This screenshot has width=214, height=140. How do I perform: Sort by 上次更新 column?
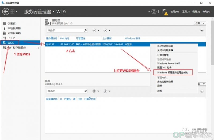107,38
